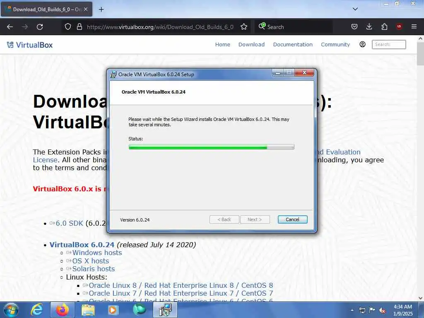The image size is (424, 318).
Task: Open the Home menu on VirtualBox site
Action: point(222,45)
